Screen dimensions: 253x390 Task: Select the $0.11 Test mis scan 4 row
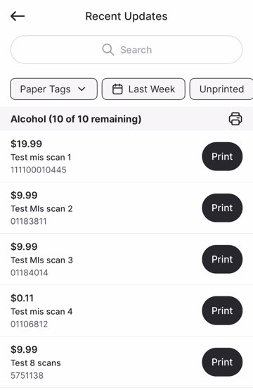tap(126, 310)
